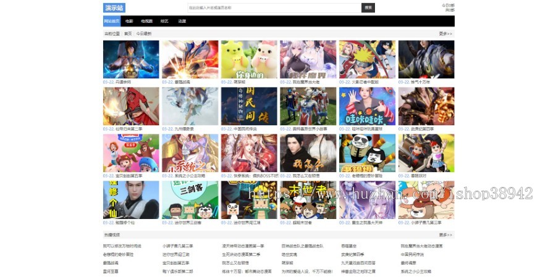Open the Naruto 火影忍者 thumbnail
This screenshot has height=277, width=556.
click(x=368, y=59)
